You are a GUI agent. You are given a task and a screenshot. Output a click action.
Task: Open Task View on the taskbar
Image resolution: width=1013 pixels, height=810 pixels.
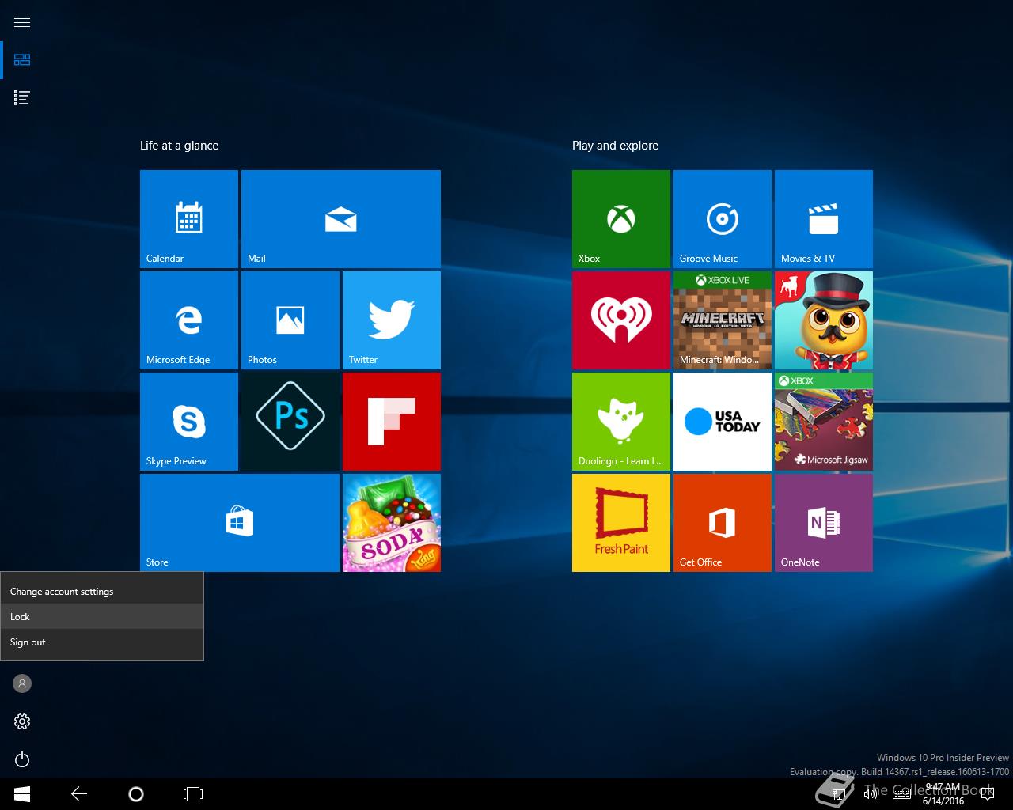point(193,794)
